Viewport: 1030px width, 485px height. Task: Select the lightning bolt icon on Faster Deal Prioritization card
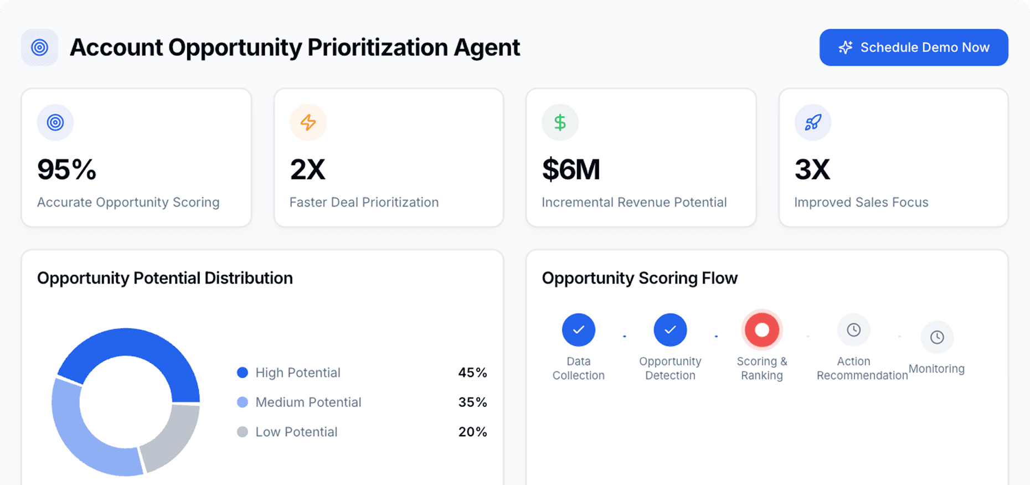point(308,122)
